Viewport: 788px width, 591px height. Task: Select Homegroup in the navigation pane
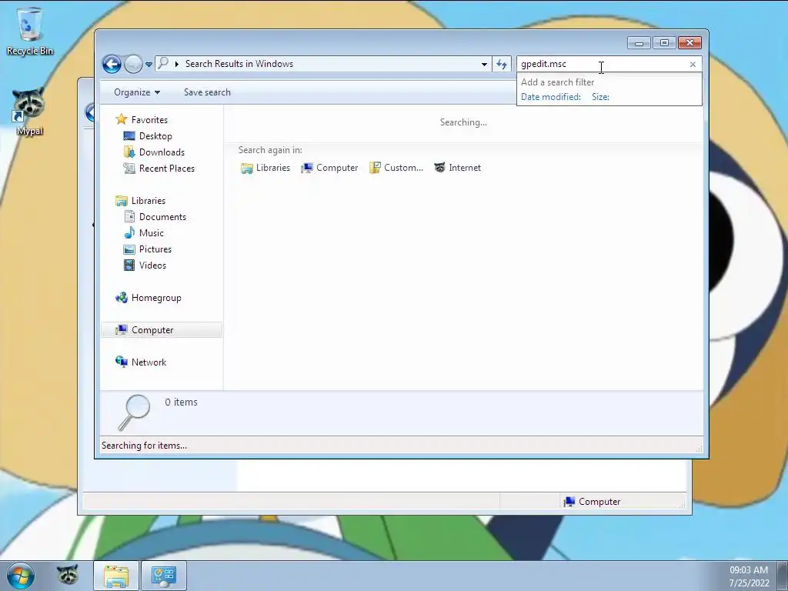pos(156,298)
